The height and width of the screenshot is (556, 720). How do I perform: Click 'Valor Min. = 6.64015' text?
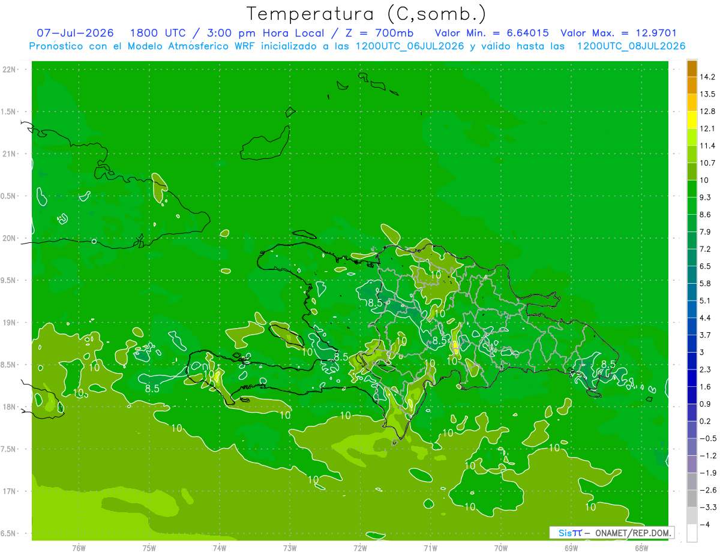[491, 33]
